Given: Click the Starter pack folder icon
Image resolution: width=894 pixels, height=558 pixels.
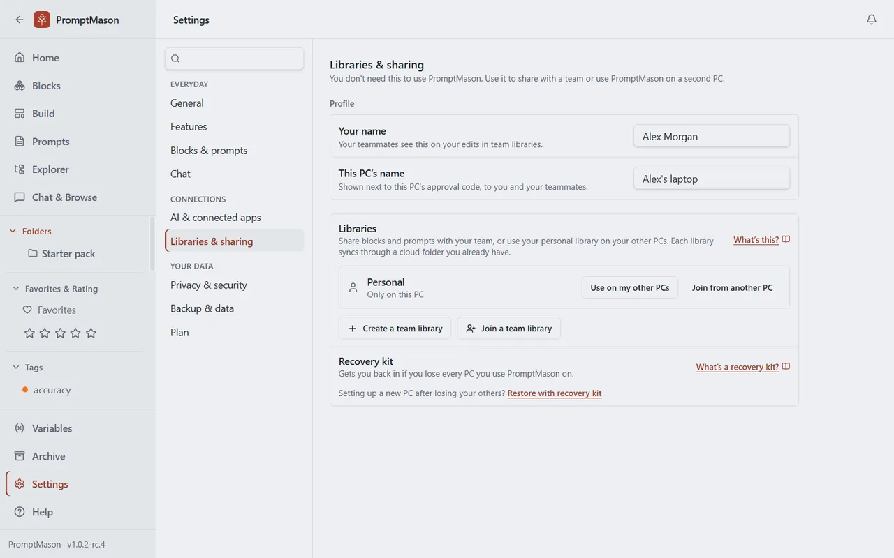Looking at the screenshot, I should (33, 253).
